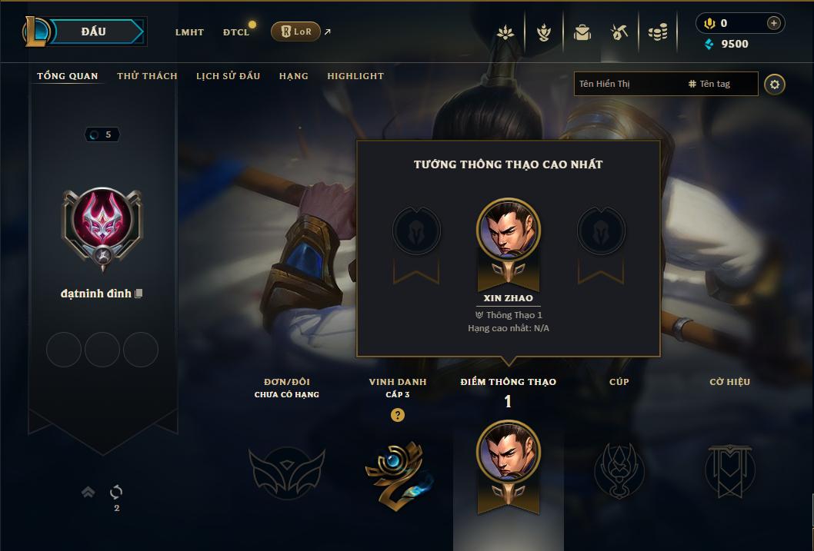Expand the upward chevron under the banner
The height and width of the screenshot is (551, 814).
[88, 491]
